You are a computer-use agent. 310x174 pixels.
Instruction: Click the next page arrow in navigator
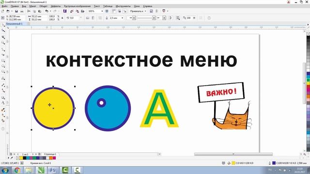coord(33,154)
